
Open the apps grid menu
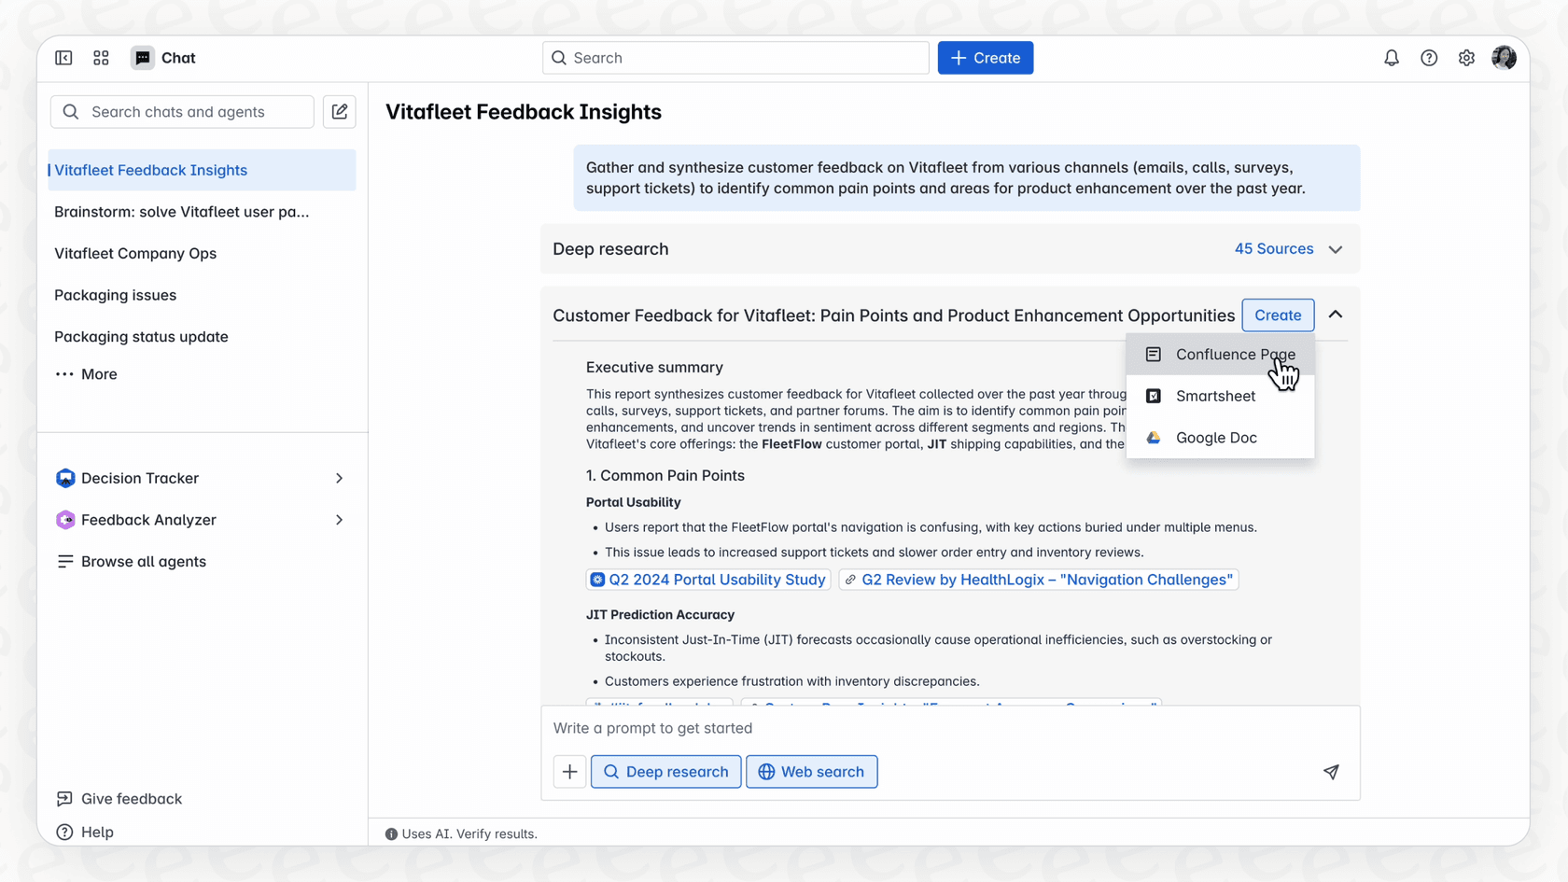click(101, 57)
